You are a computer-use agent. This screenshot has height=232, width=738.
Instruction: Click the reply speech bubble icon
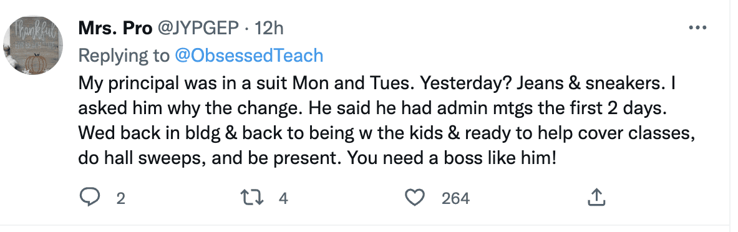[89, 198]
